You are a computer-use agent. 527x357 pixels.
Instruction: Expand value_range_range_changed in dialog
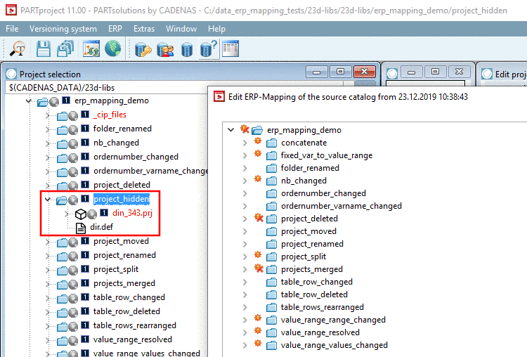245,320
